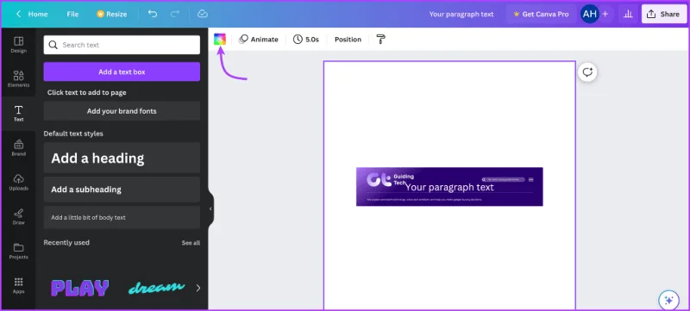Select the dream font combination thumbnail
Image resolution: width=690 pixels, height=311 pixels.
click(156, 288)
